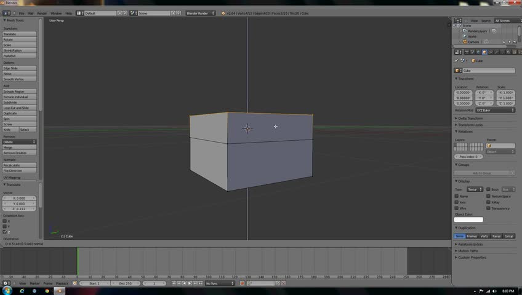Toggle the Z constraint axis checkbox
522x295 pixels.
pyautogui.click(x=5, y=232)
